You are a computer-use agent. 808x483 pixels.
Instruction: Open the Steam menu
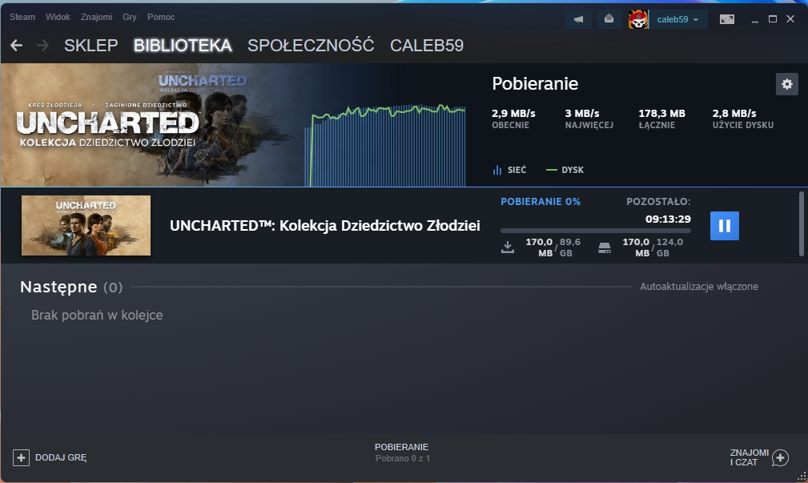[22, 17]
